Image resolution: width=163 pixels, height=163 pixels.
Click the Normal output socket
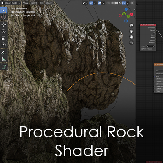click(x=156, y=30)
